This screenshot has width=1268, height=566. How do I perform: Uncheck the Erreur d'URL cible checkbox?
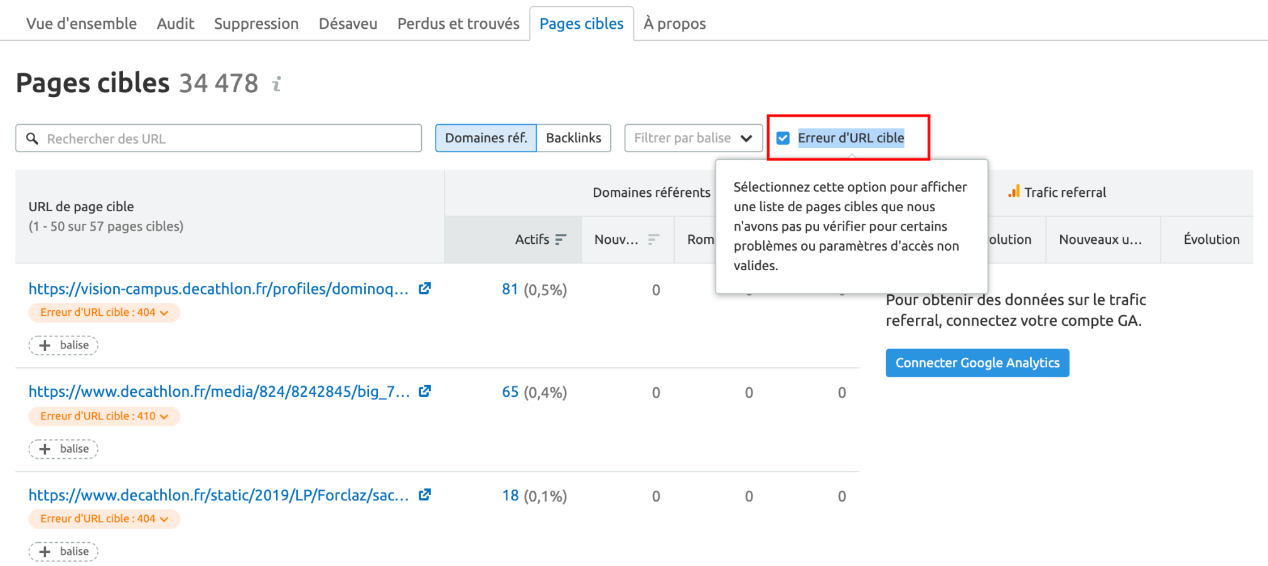783,138
